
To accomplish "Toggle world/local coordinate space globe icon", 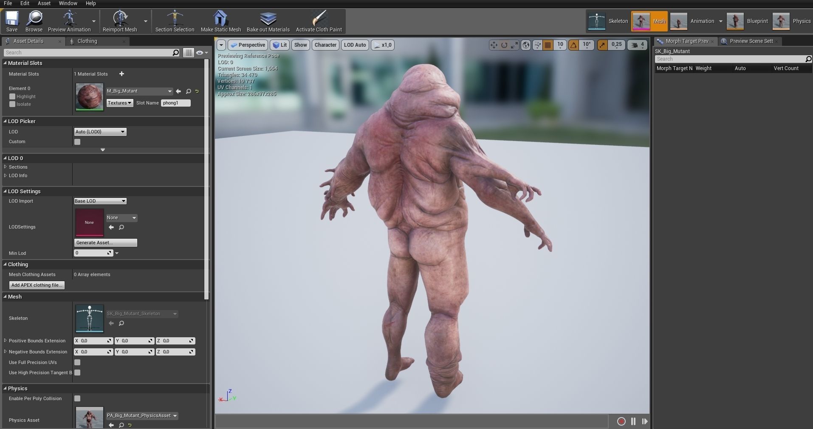I will 526,45.
